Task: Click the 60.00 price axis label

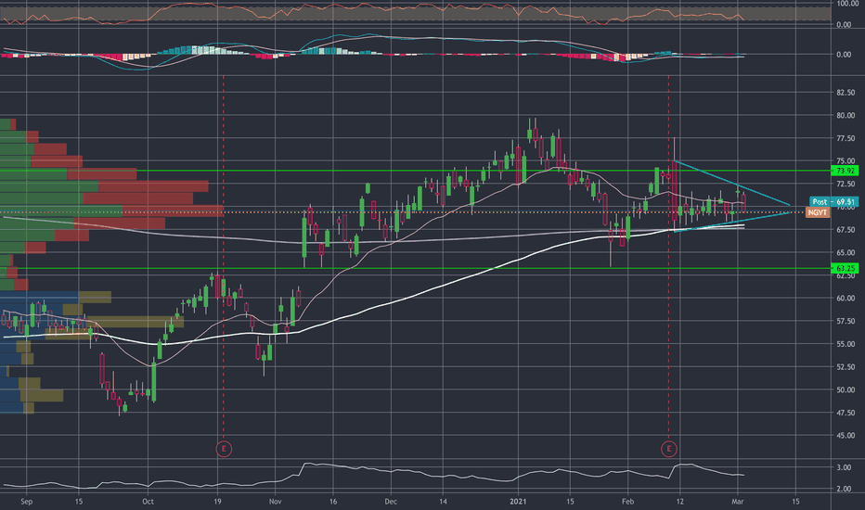Action: tap(846, 299)
